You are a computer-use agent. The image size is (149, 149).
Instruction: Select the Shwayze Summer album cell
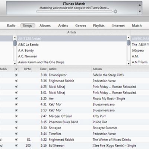(x=105, y=128)
